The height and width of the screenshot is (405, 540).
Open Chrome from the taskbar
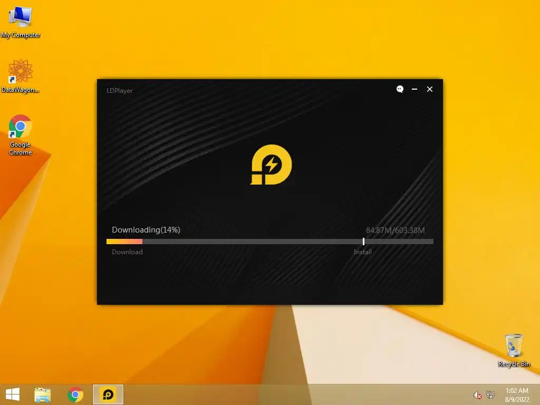[75, 394]
